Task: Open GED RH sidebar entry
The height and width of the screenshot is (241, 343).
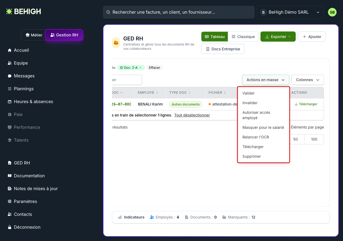Action: pos(19,163)
